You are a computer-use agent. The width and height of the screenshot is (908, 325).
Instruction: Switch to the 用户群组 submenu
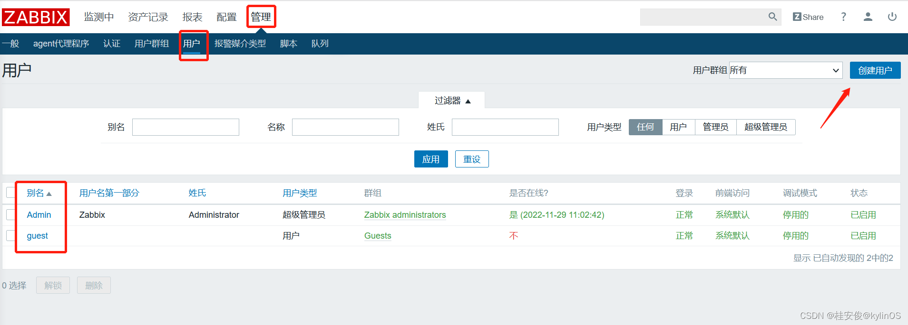pos(152,44)
